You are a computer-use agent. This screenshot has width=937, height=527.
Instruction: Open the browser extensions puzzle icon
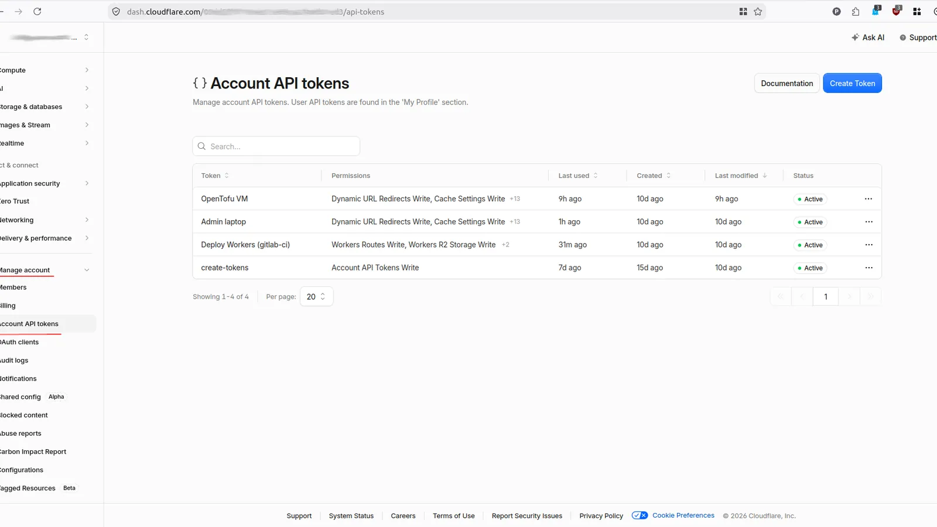click(856, 12)
